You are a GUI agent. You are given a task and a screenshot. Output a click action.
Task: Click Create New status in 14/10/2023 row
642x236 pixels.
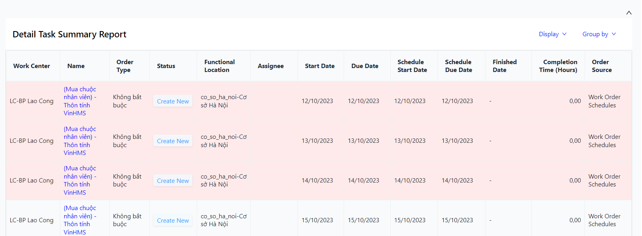click(173, 181)
